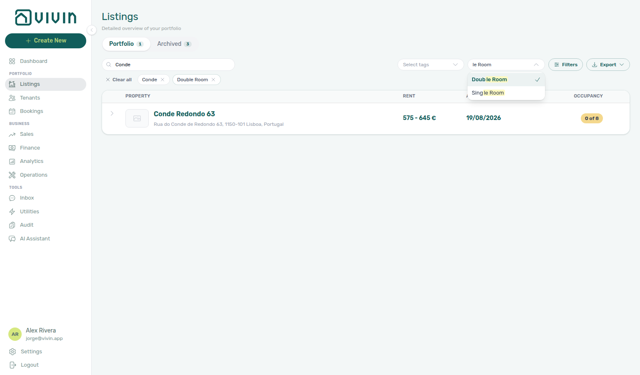Viewport: 640px width, 375px height.
Task: Click the AR user avatar
Action: (15, 334)
